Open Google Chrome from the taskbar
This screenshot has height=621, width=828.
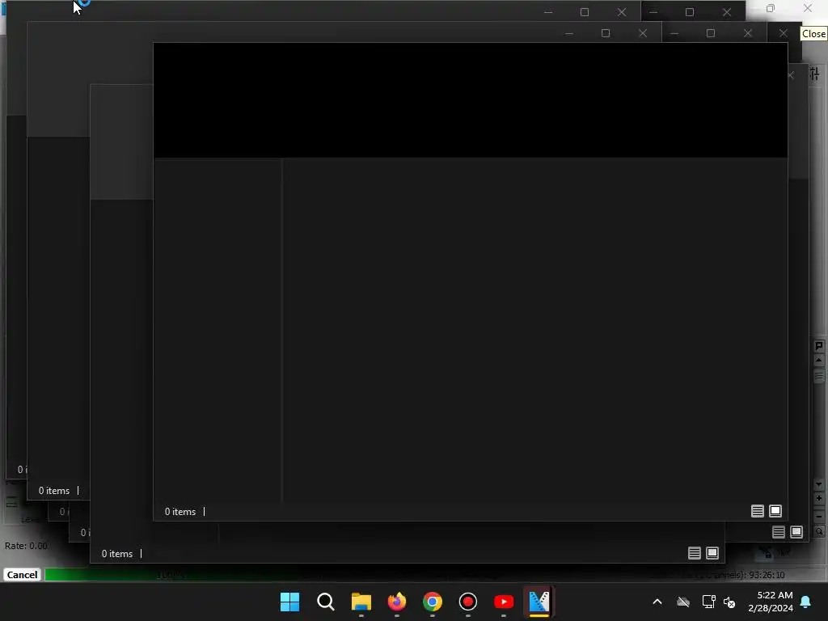click(x=432, y=602)
